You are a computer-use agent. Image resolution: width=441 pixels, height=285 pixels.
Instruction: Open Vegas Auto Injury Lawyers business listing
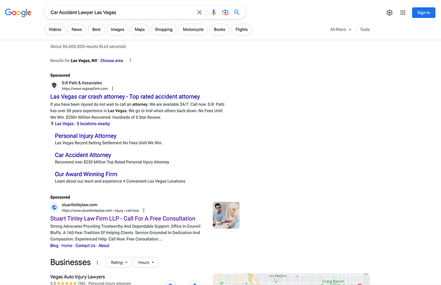78,277
